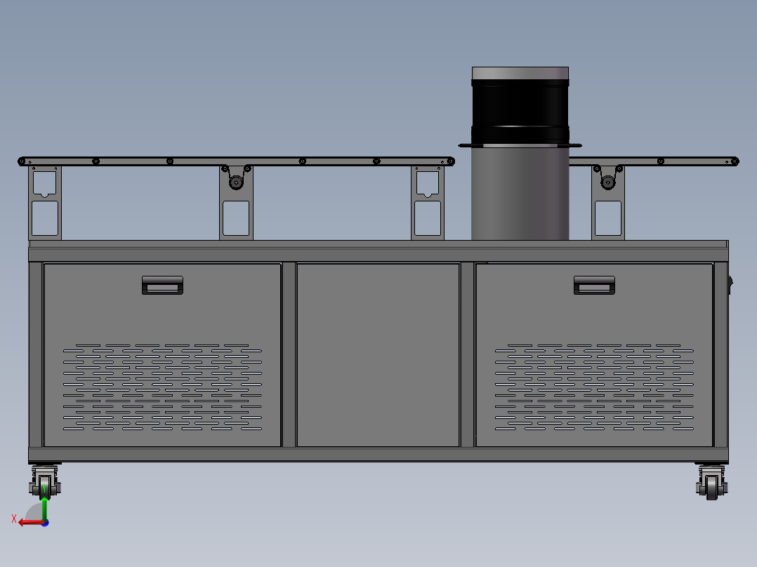Select the ventilation slots on the right door
This screenshot has width=757, height=567.
[x=594, y=387]
